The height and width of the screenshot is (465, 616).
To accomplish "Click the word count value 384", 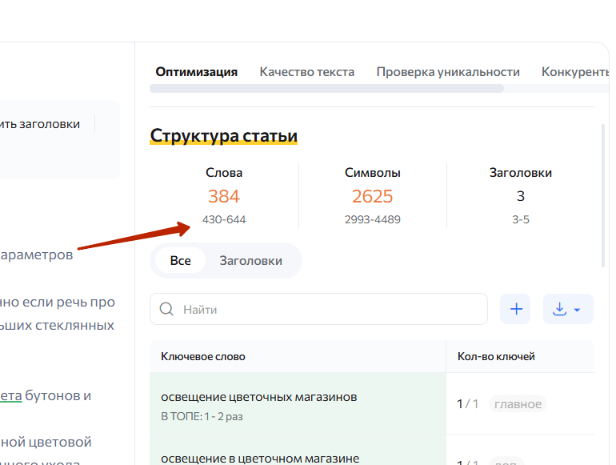I will [223, 196].
